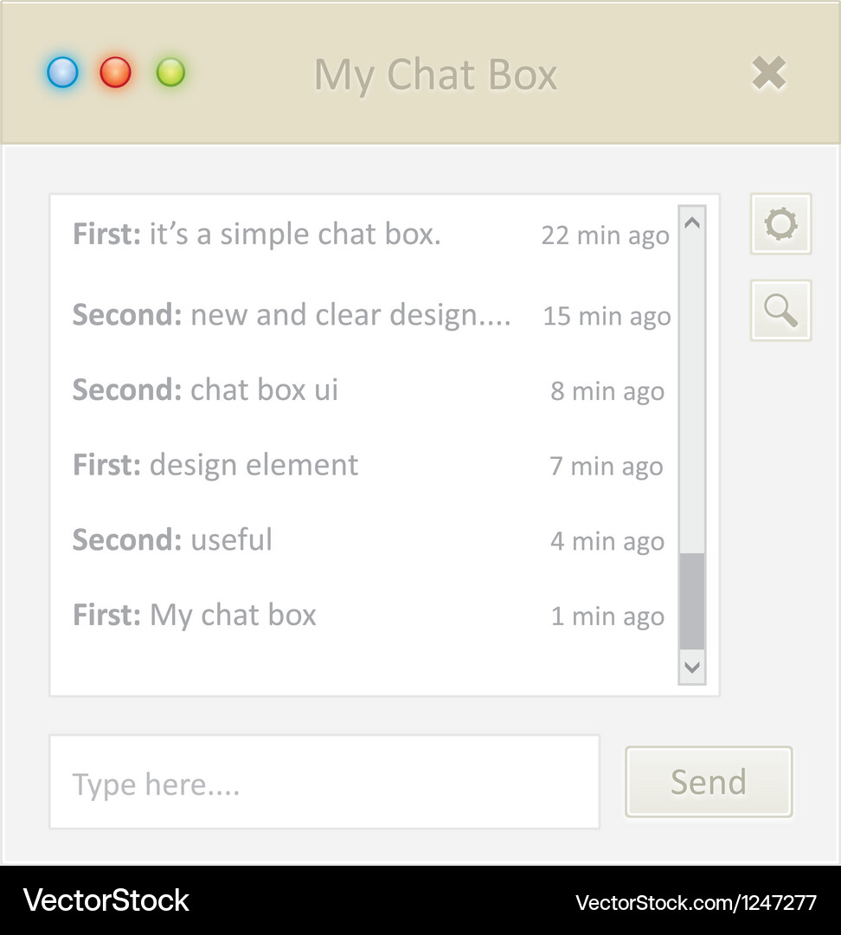The height and width of the screenshot is (935, 841).
Task: Open chat settings via gear icon
Action: click(x=780, y=224)
